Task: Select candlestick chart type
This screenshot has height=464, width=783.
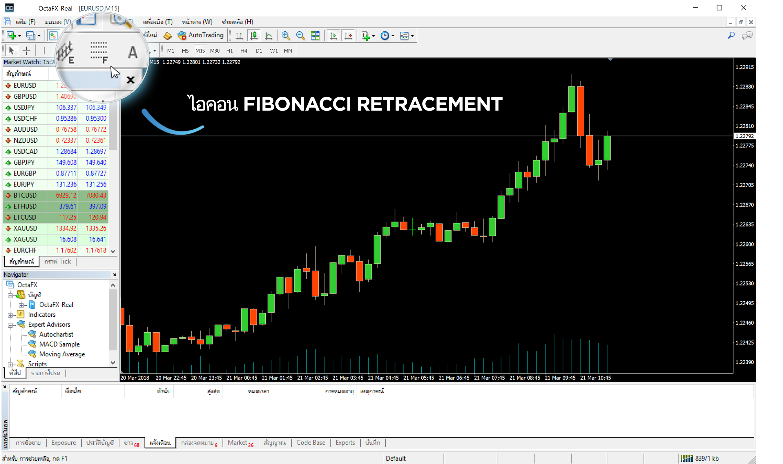Action: [254, 36]
